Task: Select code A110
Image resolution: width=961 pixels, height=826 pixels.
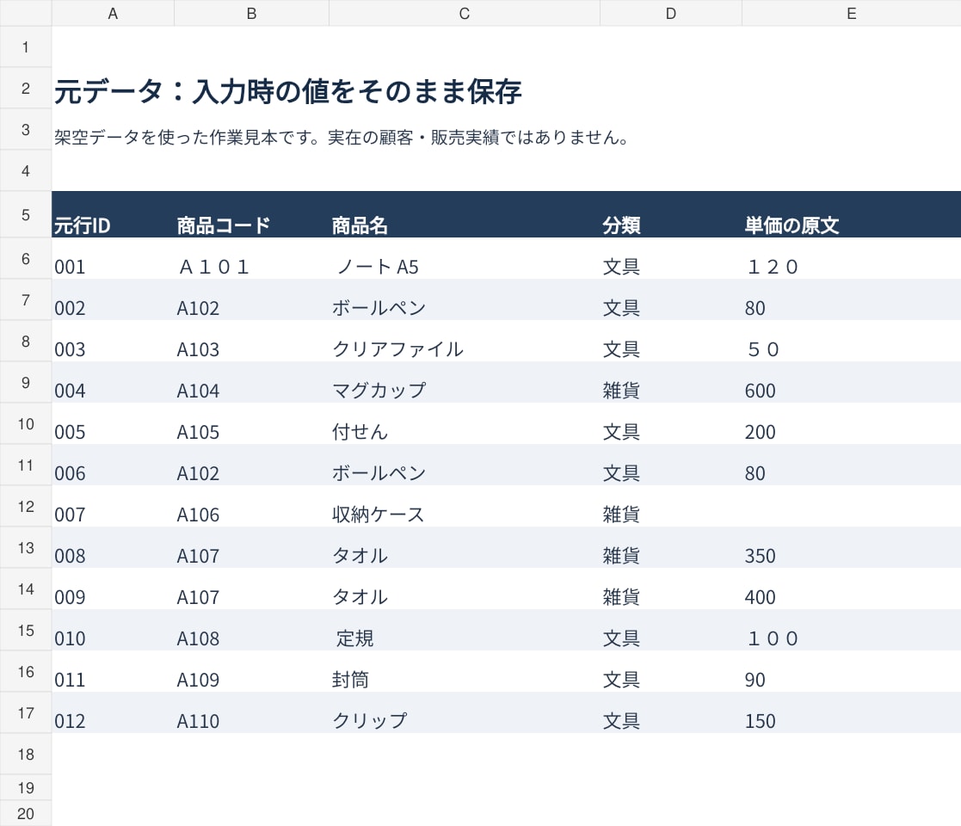Action: coord(251,712)
